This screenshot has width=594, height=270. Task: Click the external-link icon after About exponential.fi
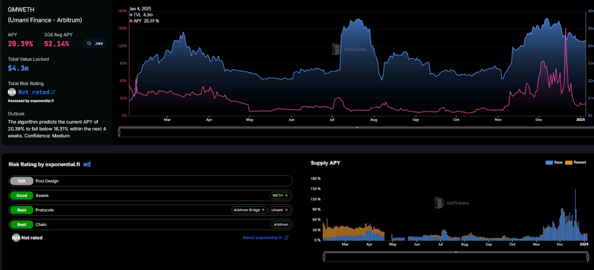286,238
